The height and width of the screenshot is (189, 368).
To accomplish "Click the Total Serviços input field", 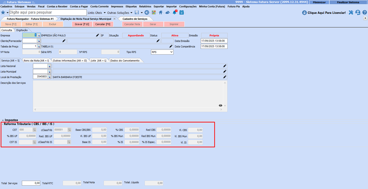I will (31, 183).
